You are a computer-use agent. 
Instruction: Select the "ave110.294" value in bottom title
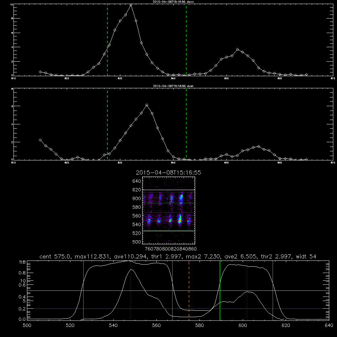tap(132, 256)
